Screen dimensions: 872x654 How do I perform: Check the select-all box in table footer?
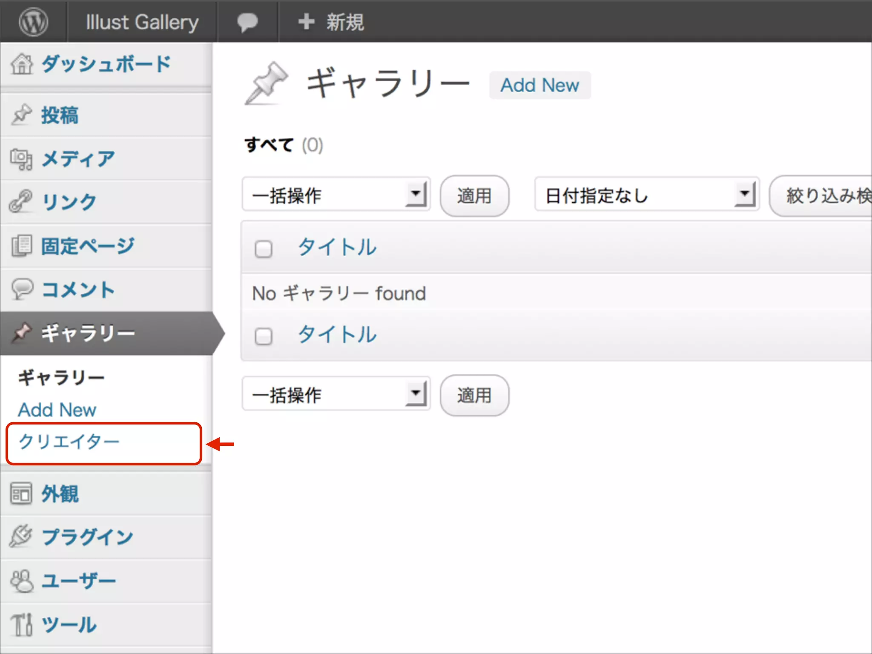point(263,336)
